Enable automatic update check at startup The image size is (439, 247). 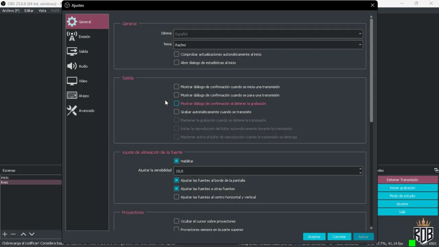(177, 54)
